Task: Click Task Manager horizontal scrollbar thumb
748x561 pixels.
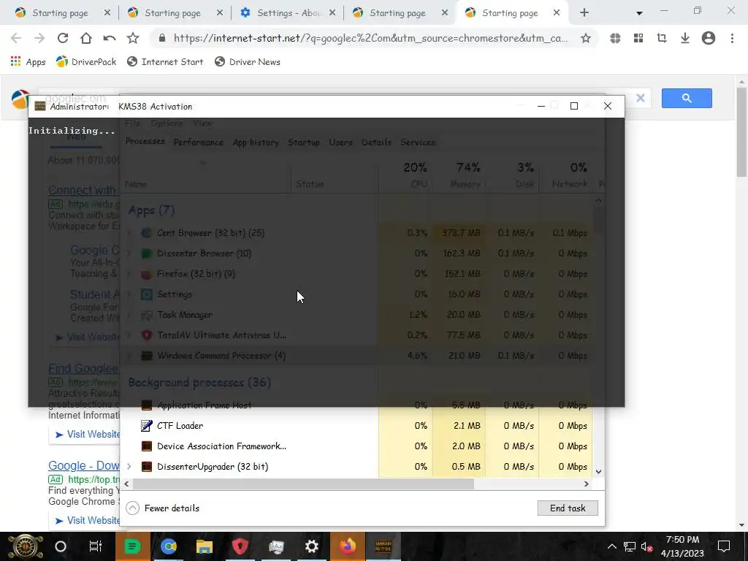Action: [303, 484]
